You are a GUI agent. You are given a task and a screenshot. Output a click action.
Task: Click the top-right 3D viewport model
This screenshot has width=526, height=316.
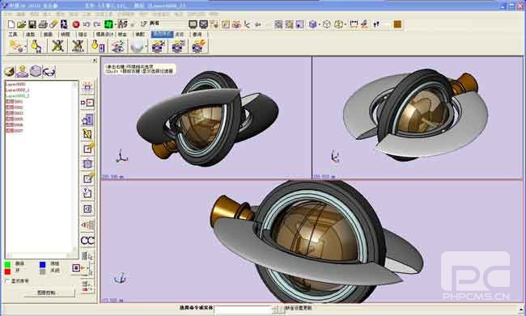416,115
